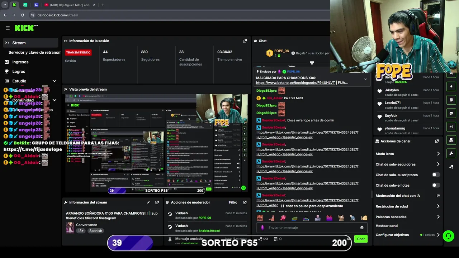This screenshot has width=459, height=258.
Task: Click the store icon below the message box
Action: 275,239
